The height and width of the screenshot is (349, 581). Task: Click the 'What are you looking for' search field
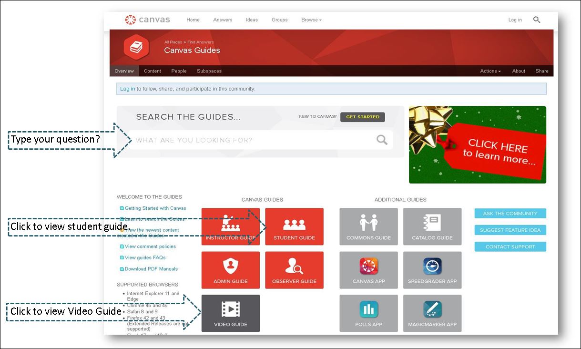tap(260, 140)
